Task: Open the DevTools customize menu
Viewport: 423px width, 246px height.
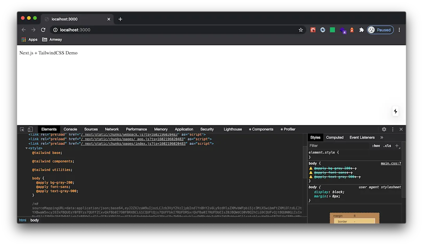Action: pos(392,129)
